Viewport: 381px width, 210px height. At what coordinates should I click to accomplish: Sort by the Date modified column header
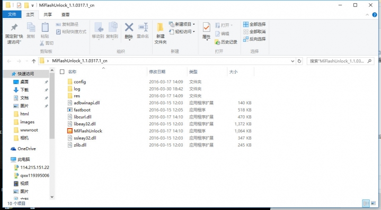(157, 72)
